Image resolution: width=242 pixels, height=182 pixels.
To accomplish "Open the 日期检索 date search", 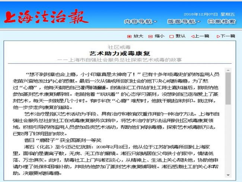I will [221, 22].
